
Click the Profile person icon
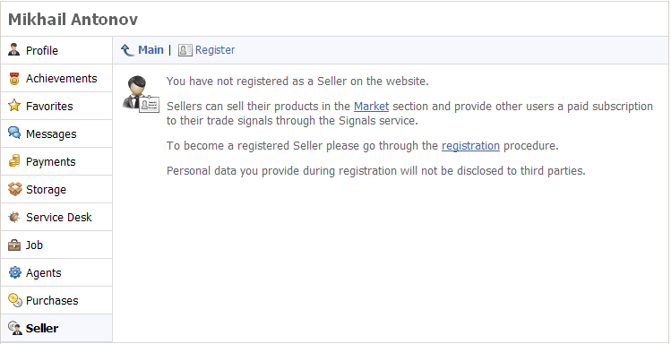[x=14, y=50]
